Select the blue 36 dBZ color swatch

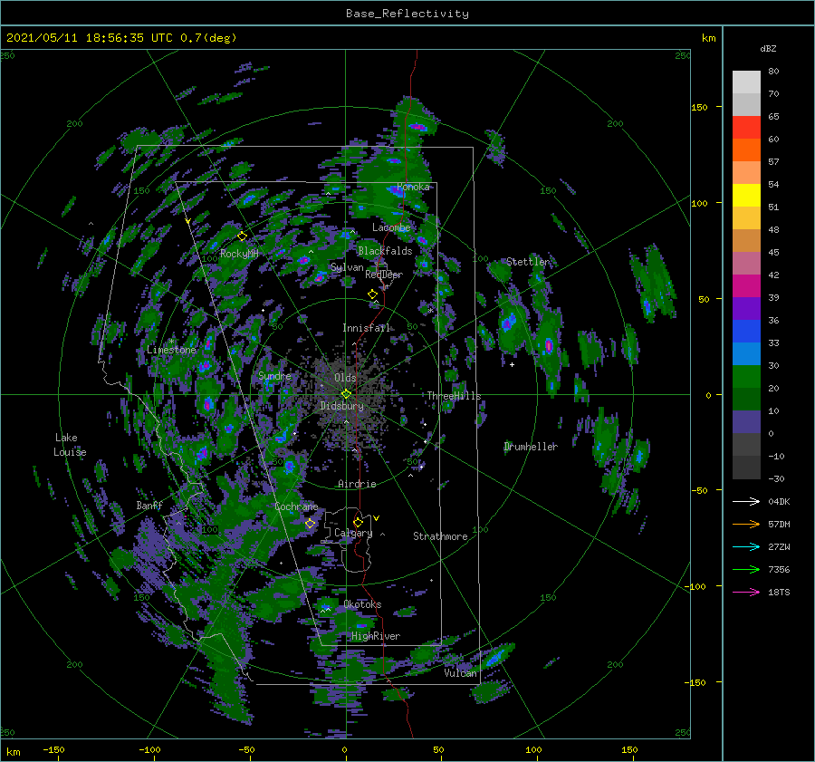point(746,331)
